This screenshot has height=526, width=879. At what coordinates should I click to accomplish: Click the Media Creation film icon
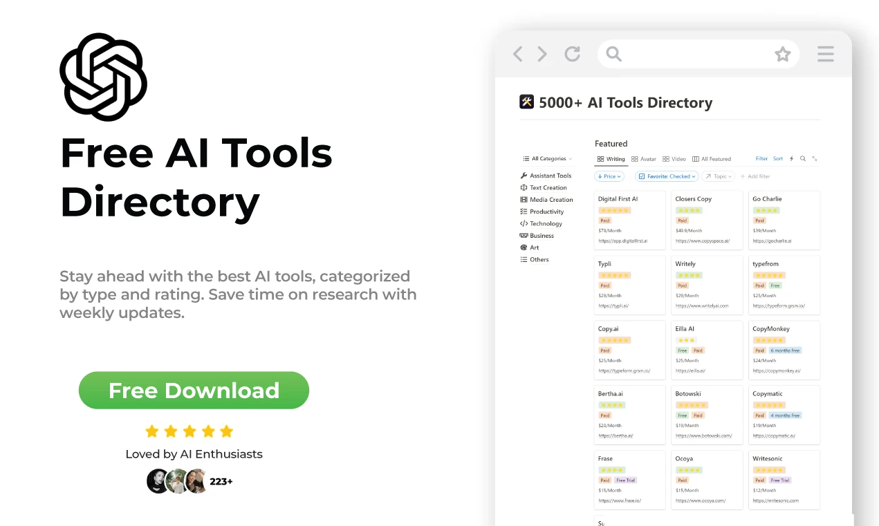click(x=524, y=200)
